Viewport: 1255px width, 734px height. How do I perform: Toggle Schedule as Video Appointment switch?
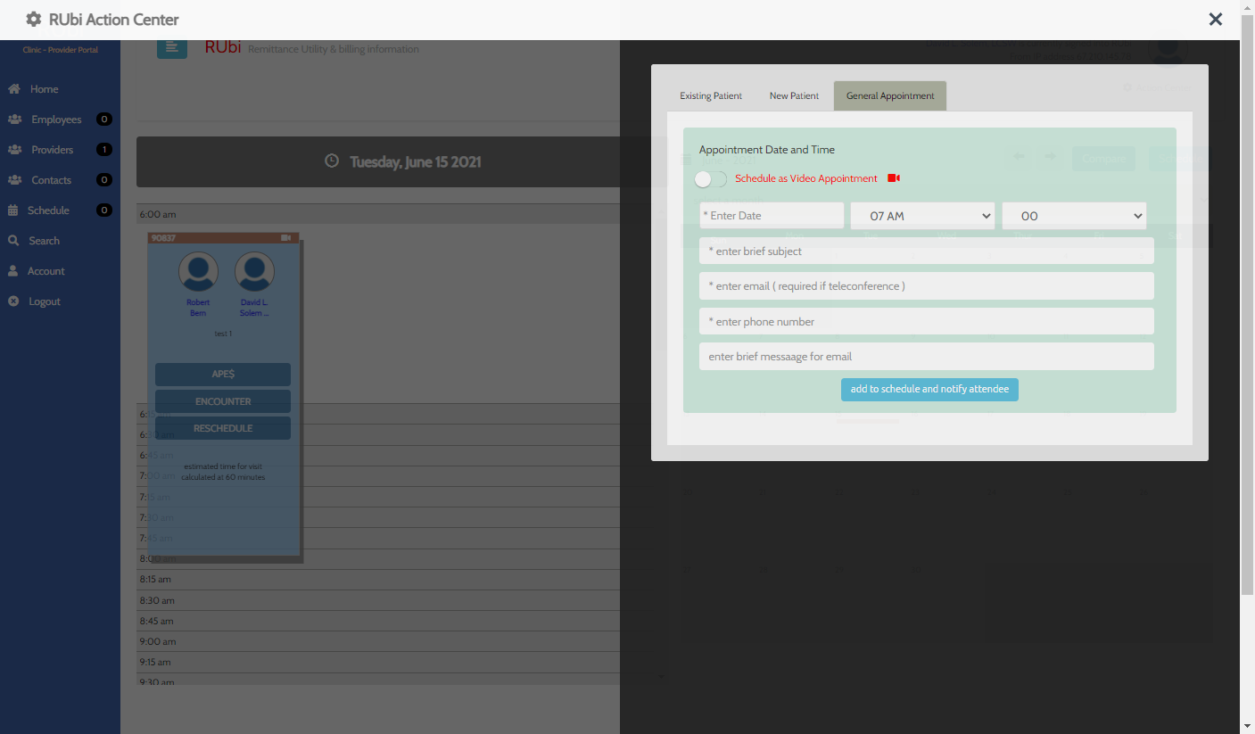point(711,179)
